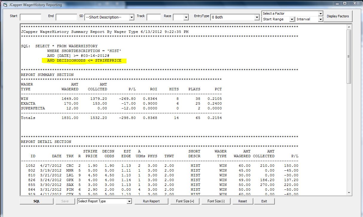The height and width of the screenshot is (217, 363).
Task: Minimize the JCapper WagerHistory window
Action: tap(337, 4)
